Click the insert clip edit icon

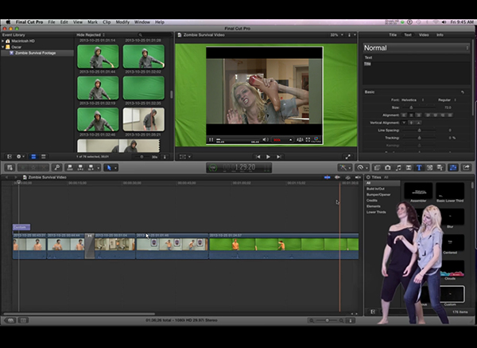pos(80,167)
